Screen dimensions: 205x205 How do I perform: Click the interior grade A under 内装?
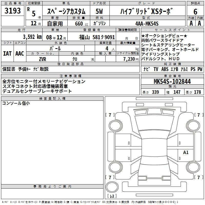[199, 23]
